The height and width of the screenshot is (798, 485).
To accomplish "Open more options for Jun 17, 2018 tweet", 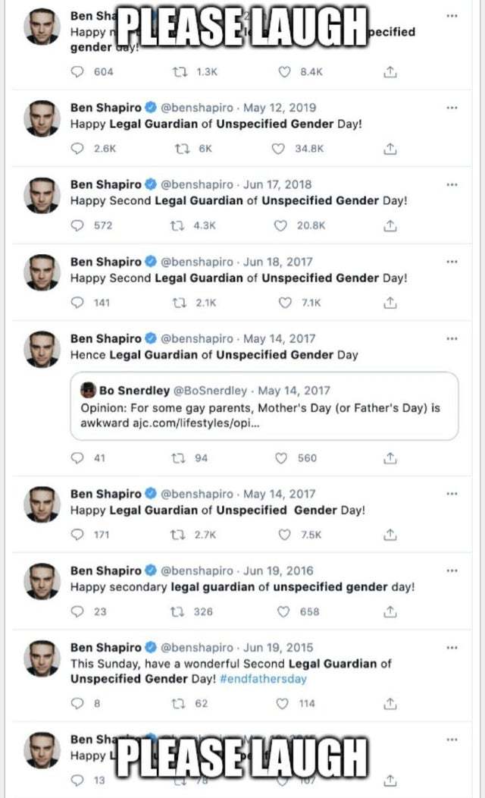I will pos(452,184).
